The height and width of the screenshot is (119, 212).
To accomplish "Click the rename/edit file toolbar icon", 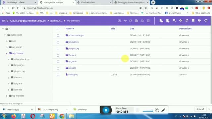I will coord(119,21).
